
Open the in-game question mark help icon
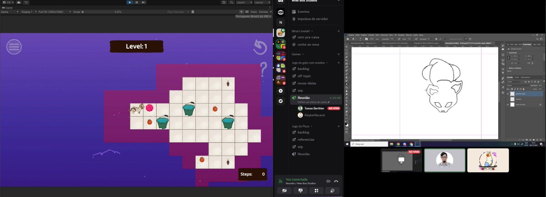(x=263, y=69)
